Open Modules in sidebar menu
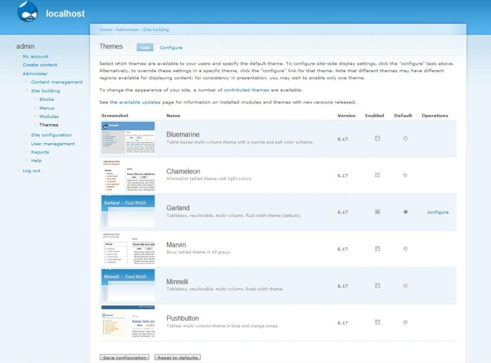 click(49, 116)
